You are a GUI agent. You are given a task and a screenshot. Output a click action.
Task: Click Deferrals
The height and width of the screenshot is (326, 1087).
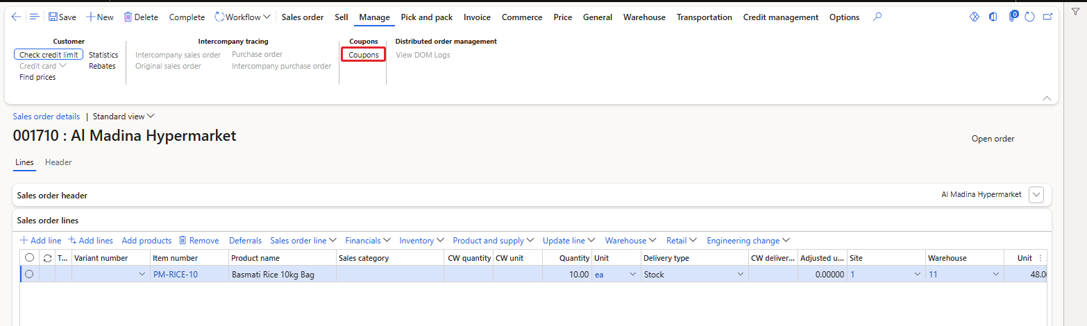click(245, 241)
